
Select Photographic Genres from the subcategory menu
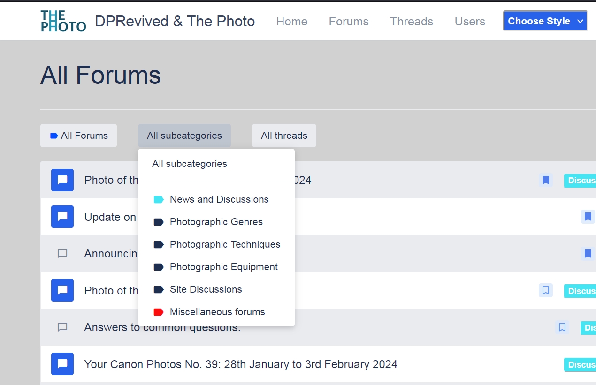click(216, 222)
